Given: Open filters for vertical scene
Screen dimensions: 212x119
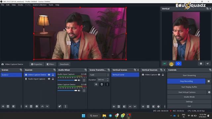Looking at the screenshot, I should point(125,106).
